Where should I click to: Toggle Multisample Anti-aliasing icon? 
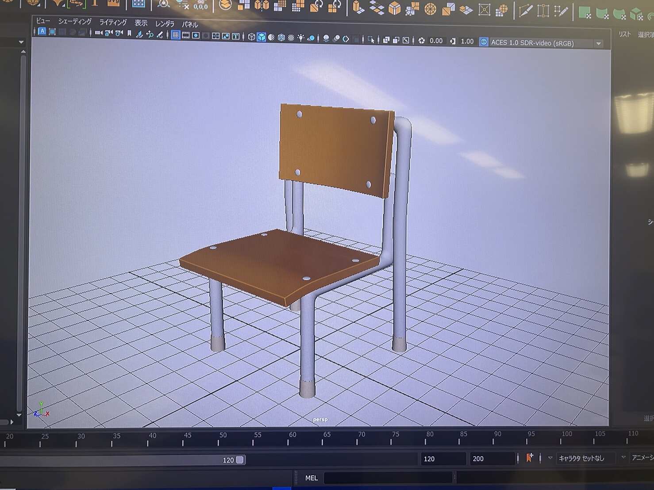[346, 39]
